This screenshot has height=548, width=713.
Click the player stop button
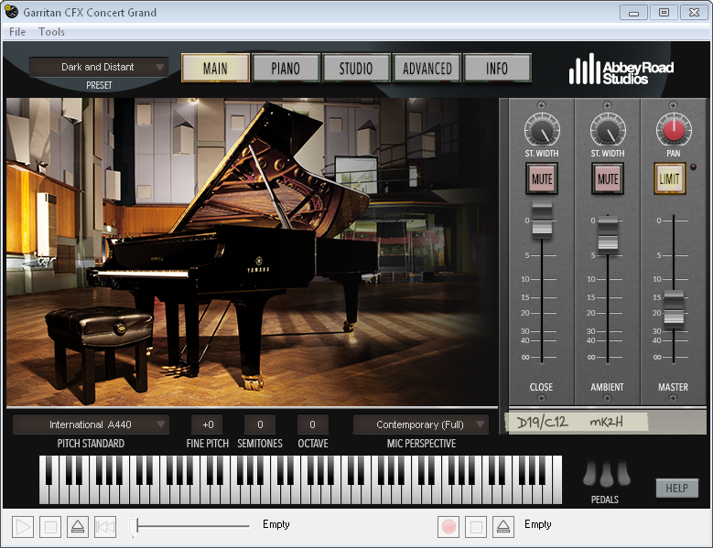pyautogui.click(x=50, y=527)
